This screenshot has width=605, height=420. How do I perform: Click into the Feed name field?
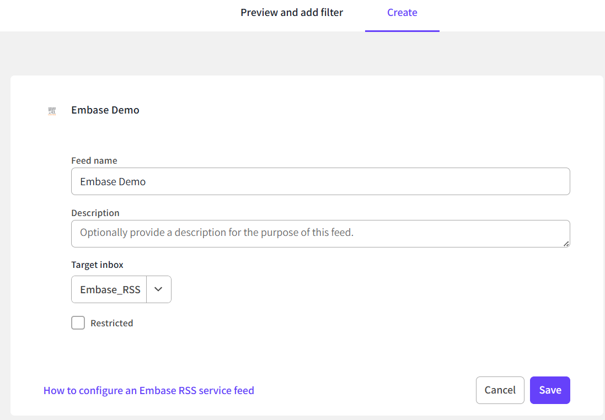click(320, 181)
